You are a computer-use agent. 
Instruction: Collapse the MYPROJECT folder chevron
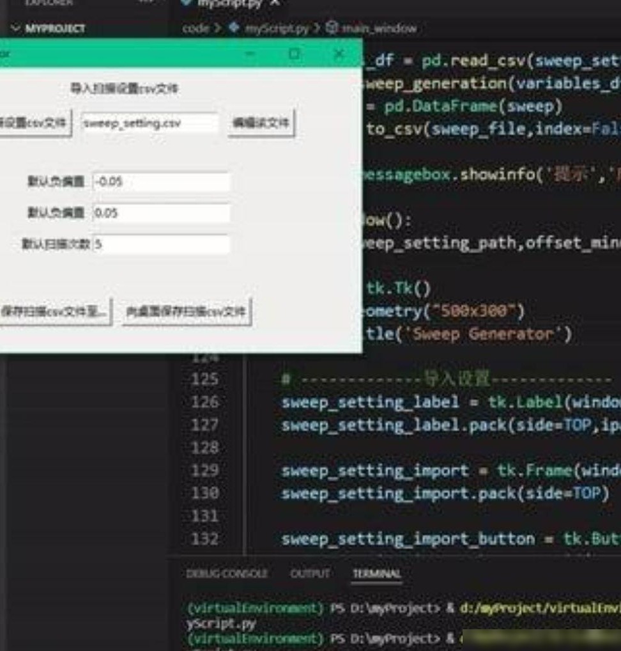pyautogui.click(x=16, y=28)
